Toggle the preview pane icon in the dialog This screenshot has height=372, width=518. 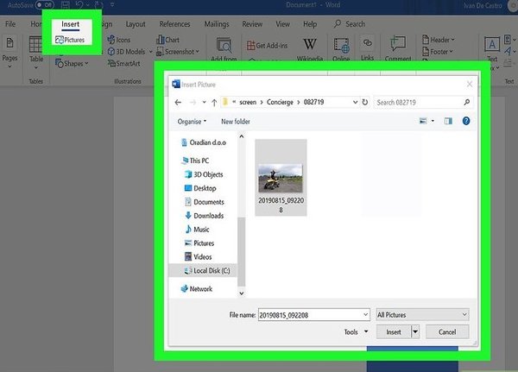coord(449,122)
